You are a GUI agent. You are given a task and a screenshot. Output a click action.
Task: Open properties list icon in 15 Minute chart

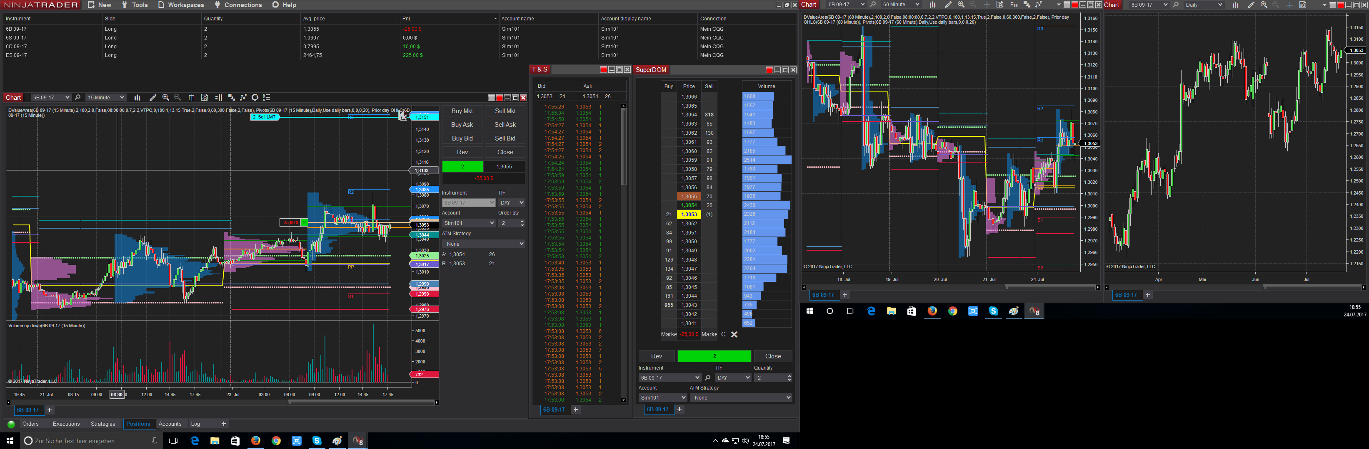[x=267, y=98]
